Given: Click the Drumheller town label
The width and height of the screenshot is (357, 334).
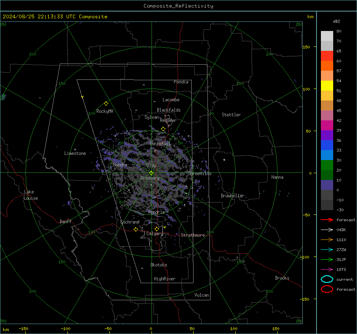Looking at the screenshot, I should coord(232,196).
